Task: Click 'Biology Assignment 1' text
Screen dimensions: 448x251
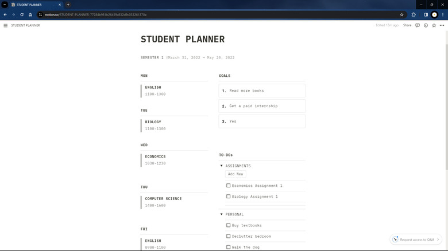Action: click(255, 197)
